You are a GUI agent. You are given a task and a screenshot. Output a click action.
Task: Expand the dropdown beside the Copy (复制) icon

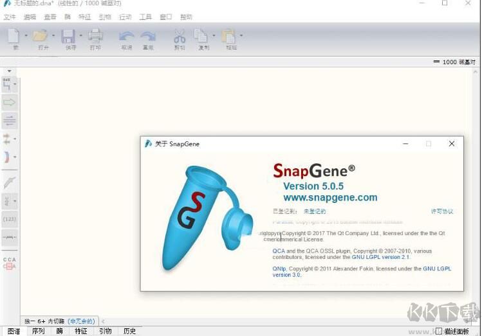[214, 36]
